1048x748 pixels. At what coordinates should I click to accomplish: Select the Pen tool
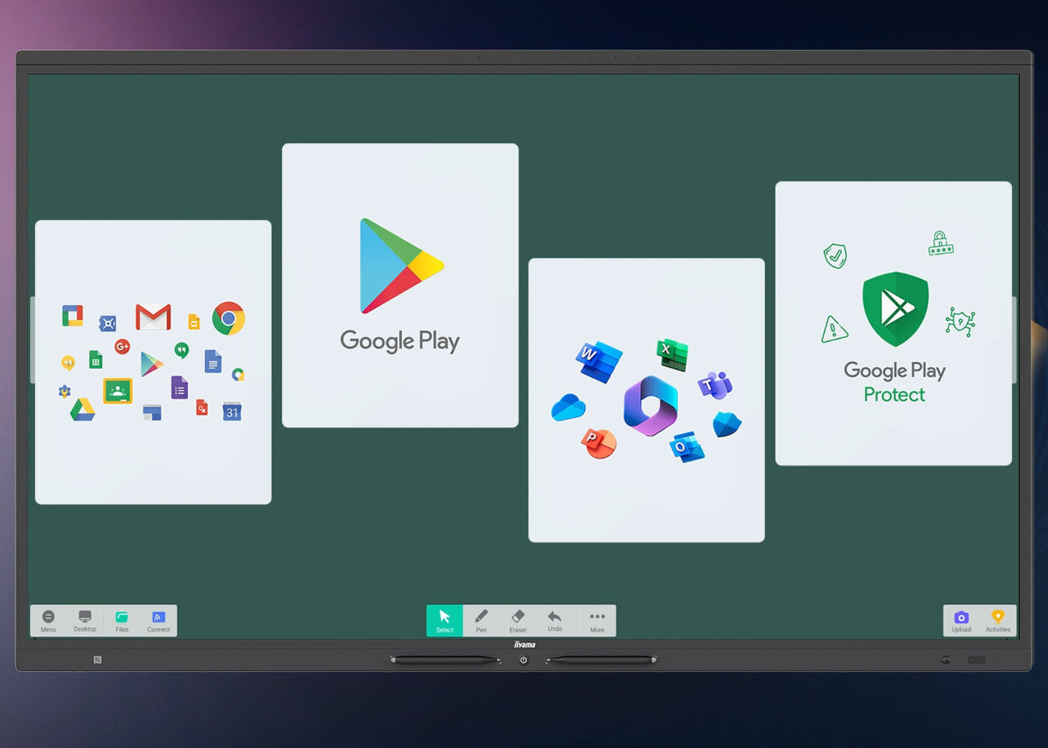point(481,620)
